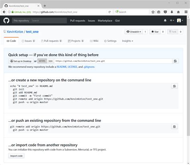190x165 pixels.
Task: Bookmark this page with the star icon
Action: coord(153,12)
